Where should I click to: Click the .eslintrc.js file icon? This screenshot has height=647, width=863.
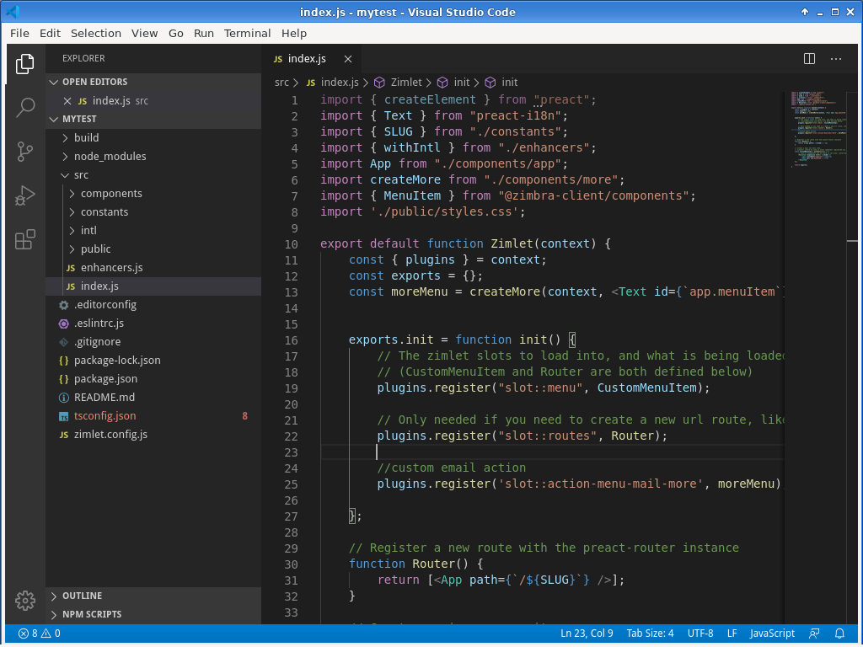(64, 323)
